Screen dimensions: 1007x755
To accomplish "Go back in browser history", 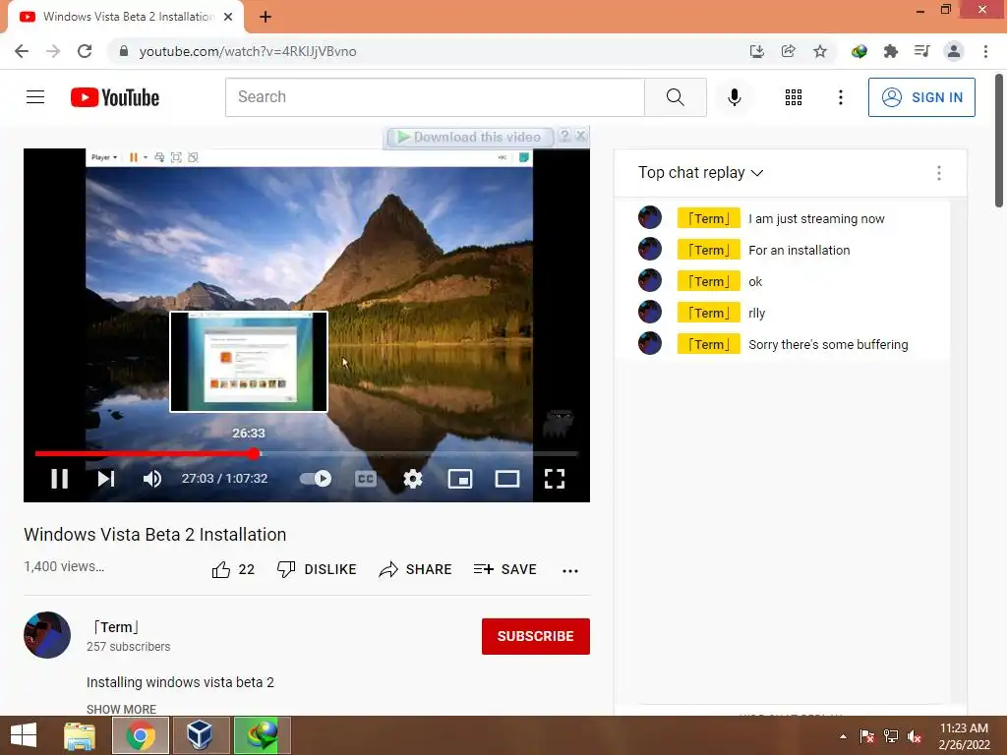I will 22,51.
